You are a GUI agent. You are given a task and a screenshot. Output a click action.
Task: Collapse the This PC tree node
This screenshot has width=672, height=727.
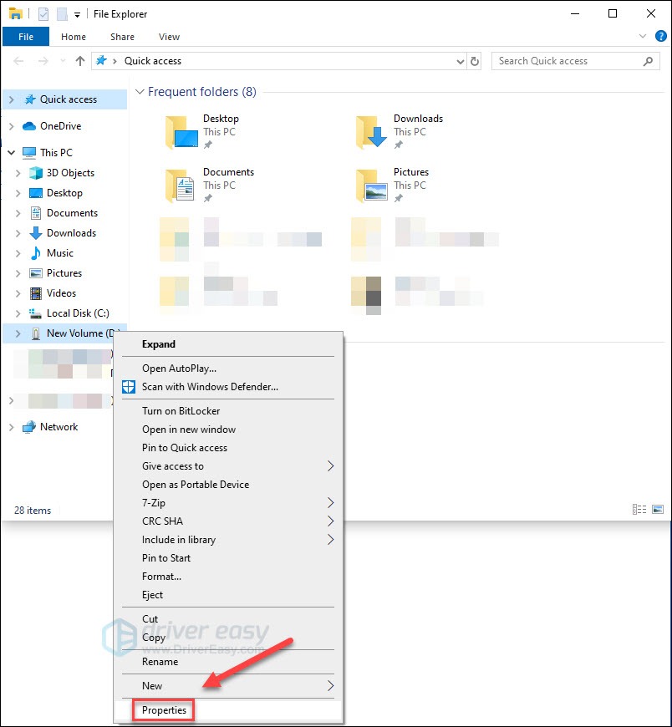point(12,152)
